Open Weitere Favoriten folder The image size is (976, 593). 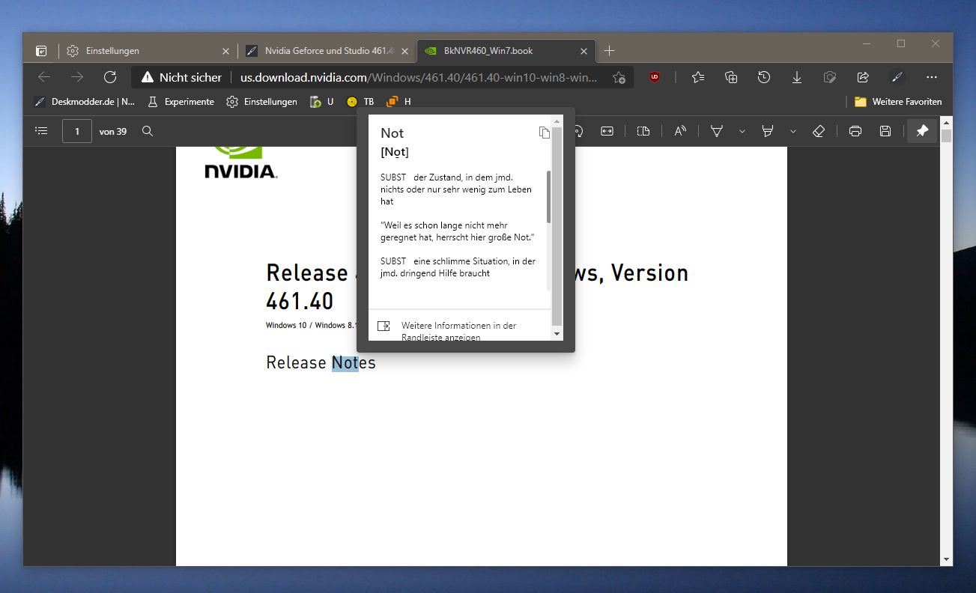point(898,102)
